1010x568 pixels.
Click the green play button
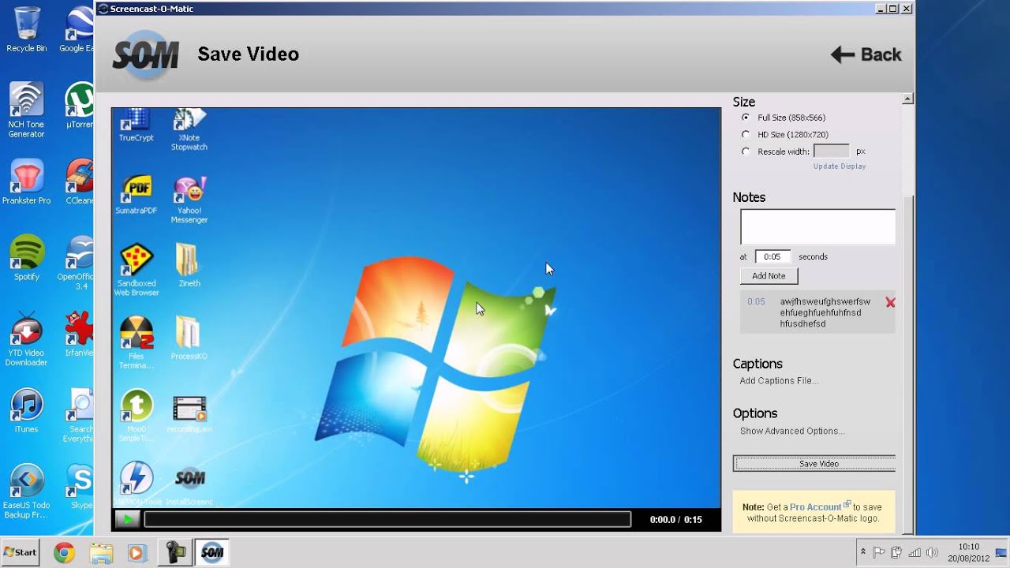126,519
